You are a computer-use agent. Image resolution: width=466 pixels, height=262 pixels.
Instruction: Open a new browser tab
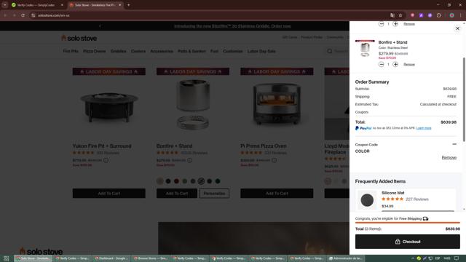(128, 5)
